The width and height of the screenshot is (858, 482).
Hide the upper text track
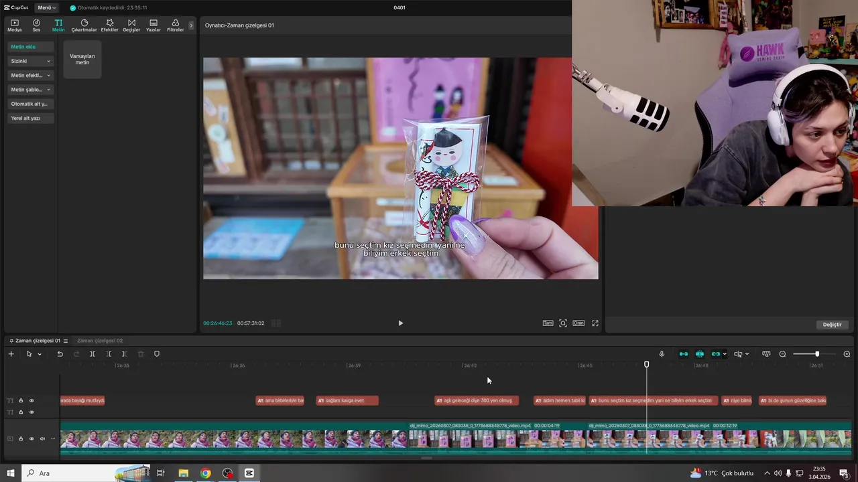(32, 401)
